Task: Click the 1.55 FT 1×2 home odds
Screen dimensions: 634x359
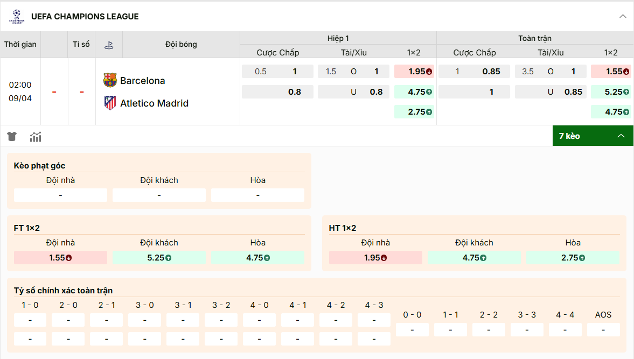Action: pyautogui.click(x=60, y=258)
